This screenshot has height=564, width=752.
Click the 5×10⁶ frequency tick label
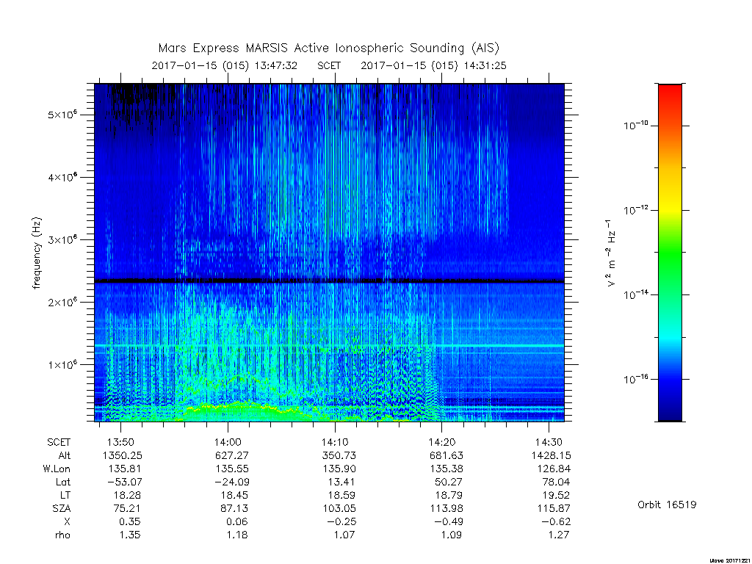63,115
